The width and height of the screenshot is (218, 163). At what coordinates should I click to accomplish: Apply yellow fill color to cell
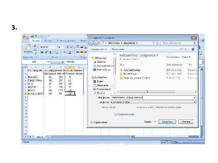pos(64,53)
